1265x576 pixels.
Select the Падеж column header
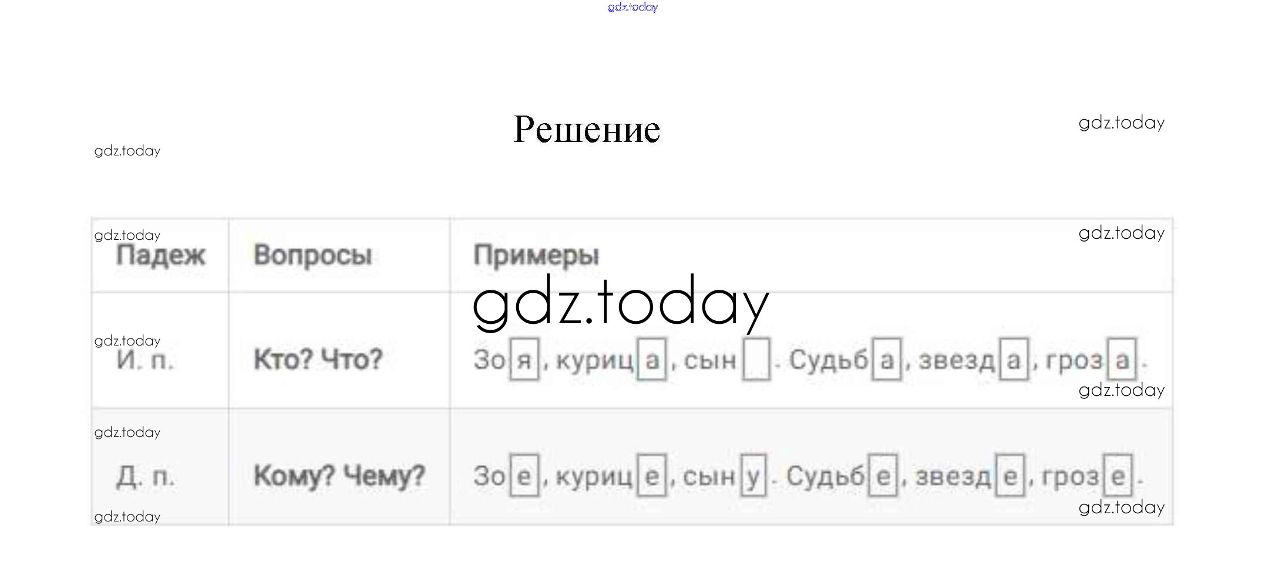(160, 256)
